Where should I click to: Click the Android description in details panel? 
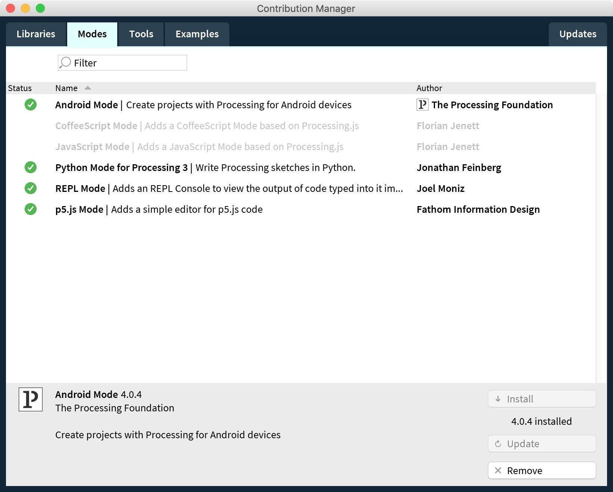click(x=168, y=435)
